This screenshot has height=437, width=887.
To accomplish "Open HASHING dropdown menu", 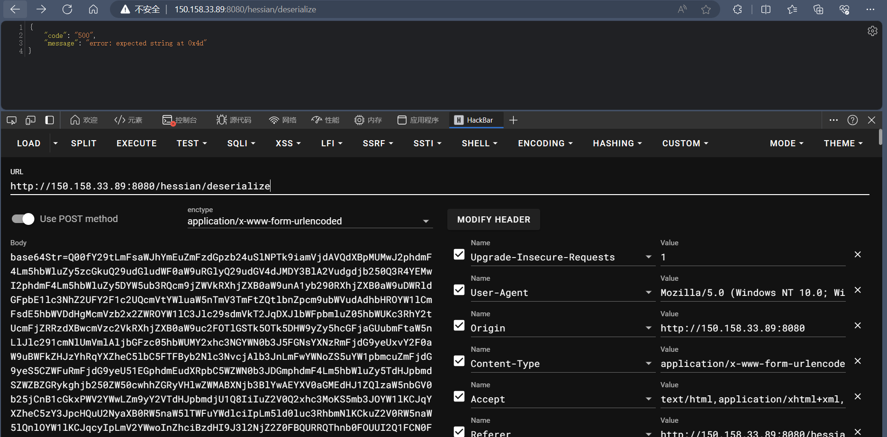I will pyautogui.click(x=617, y=143).
